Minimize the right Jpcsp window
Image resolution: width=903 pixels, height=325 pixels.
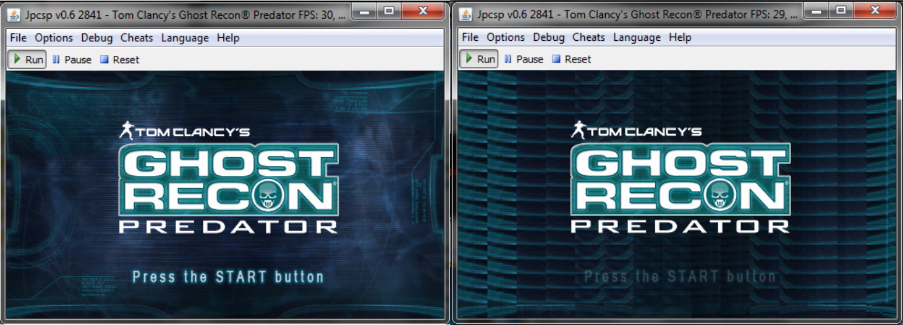817,10
